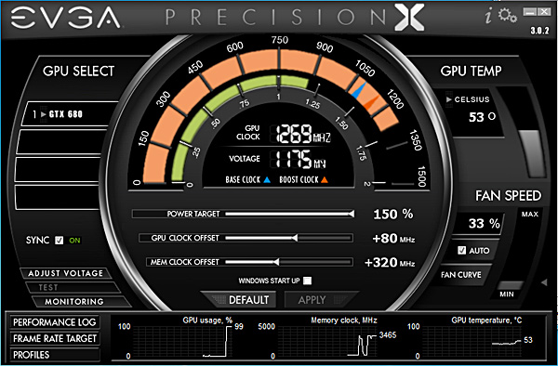The height and width of the screenshot is (366, 558).
Task: Toggle the fan AUTO checkbox
Action: (462, 251)
